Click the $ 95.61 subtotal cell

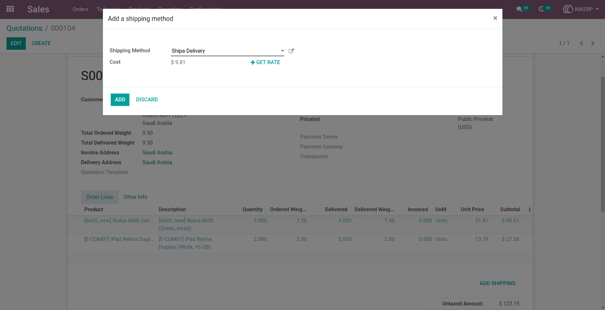pyautogui.click(x=510, y=221)
